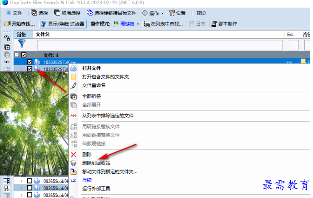Click the blue funnel filter icon
The image size is (313, 198).
[x=22, y=44]
